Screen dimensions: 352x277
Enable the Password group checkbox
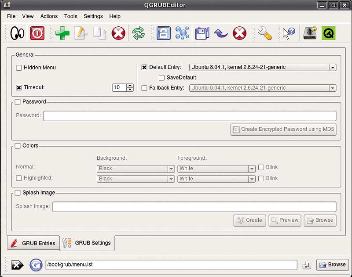click(18, 102)
